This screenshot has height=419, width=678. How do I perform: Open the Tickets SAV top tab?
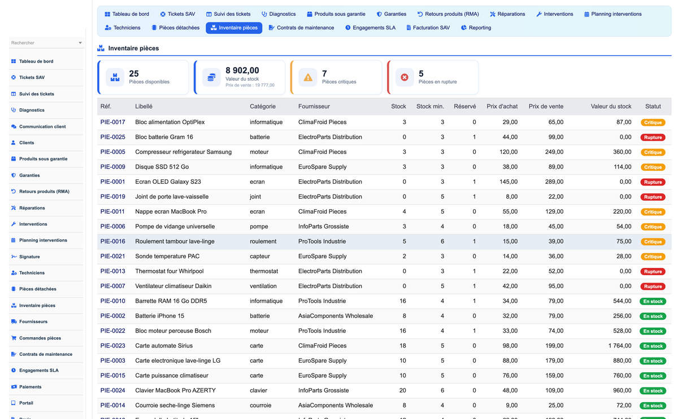pyautogui.click(x=177, y=14)
